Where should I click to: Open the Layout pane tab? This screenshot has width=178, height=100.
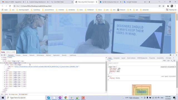tap(123, 58)
